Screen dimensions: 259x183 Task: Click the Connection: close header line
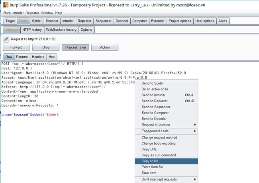point(19,101)
